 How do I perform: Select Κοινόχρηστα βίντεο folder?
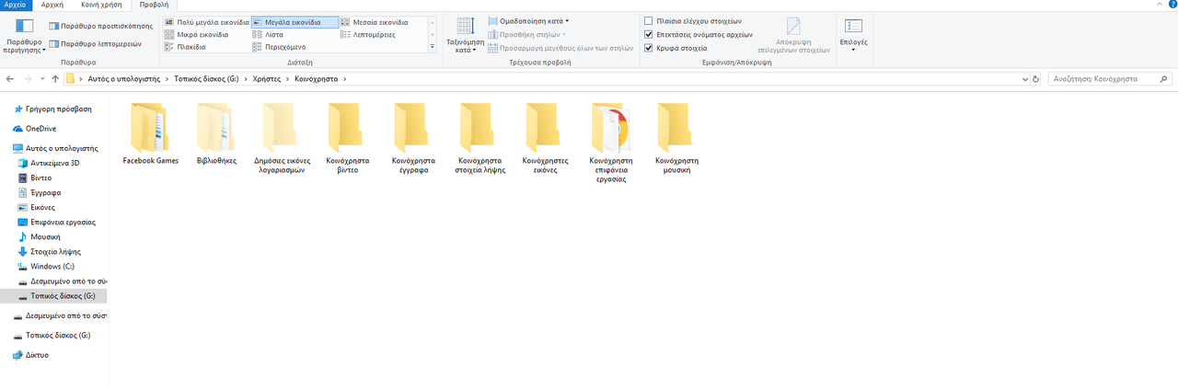pyautogui.click(x=348, y=139)
